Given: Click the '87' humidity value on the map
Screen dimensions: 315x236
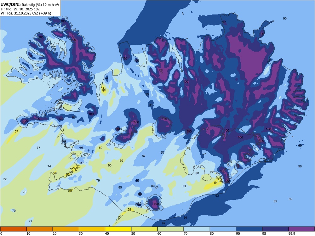Looking at the screenshot, I should pyautogui.click(x=144, y=156).
